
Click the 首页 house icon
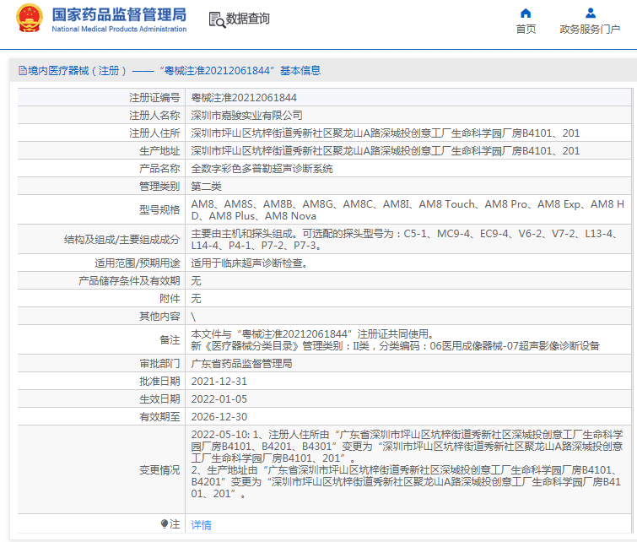coord(526,13)
